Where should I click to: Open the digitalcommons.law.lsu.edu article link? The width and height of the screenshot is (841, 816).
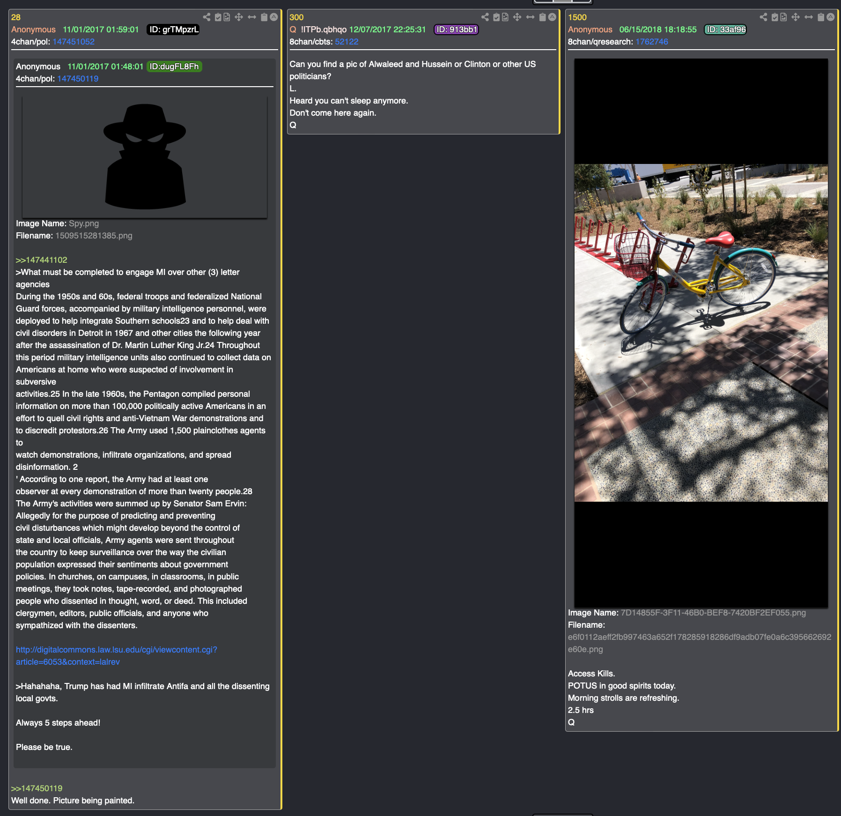coord(117,656)
